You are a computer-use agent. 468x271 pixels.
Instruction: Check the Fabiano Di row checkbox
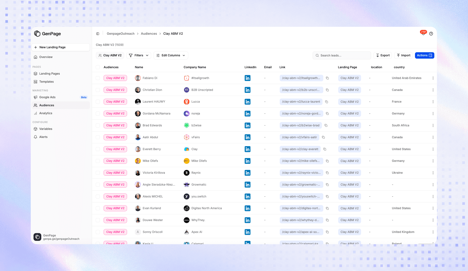click(98, 78)
